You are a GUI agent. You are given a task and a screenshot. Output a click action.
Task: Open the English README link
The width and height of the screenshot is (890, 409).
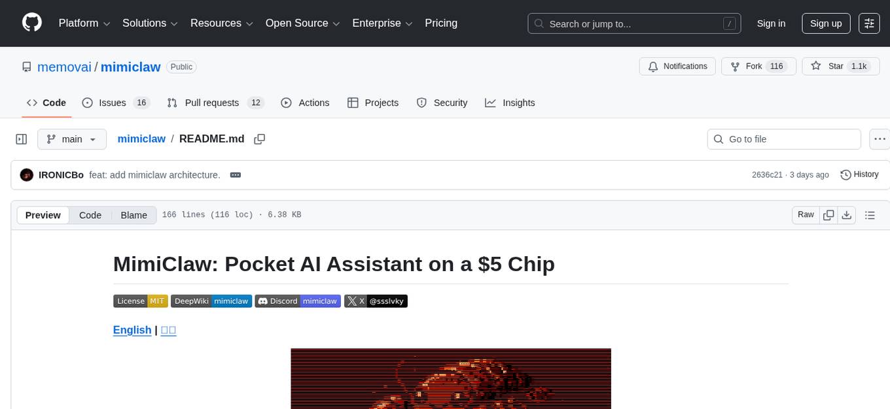point(132,330)
